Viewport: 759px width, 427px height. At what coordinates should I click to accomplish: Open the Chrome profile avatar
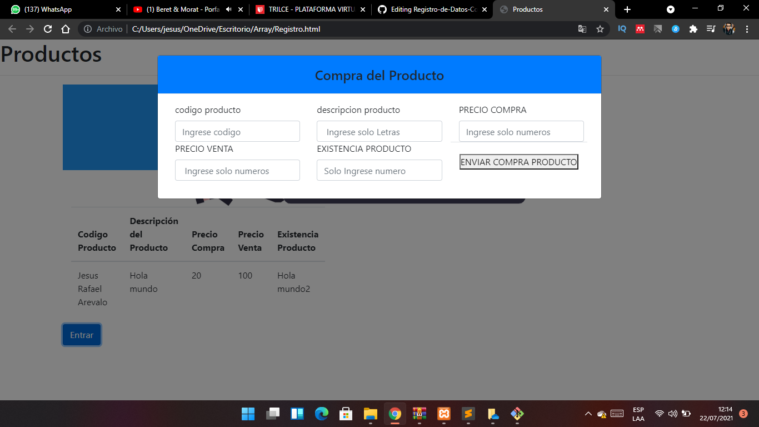pyautogui.click(x=728, y=28)
